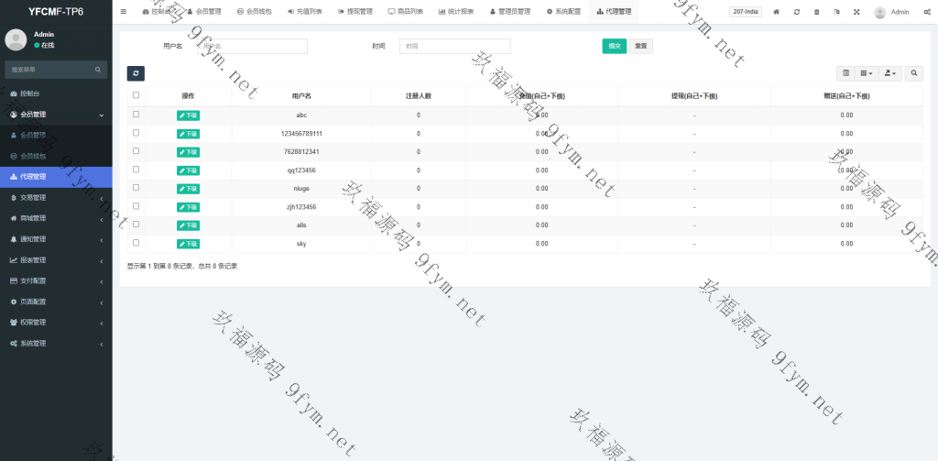Check the checkbox for row zjh123456
This screenshot has height=461, width=938.
click(x=136, y=206)
